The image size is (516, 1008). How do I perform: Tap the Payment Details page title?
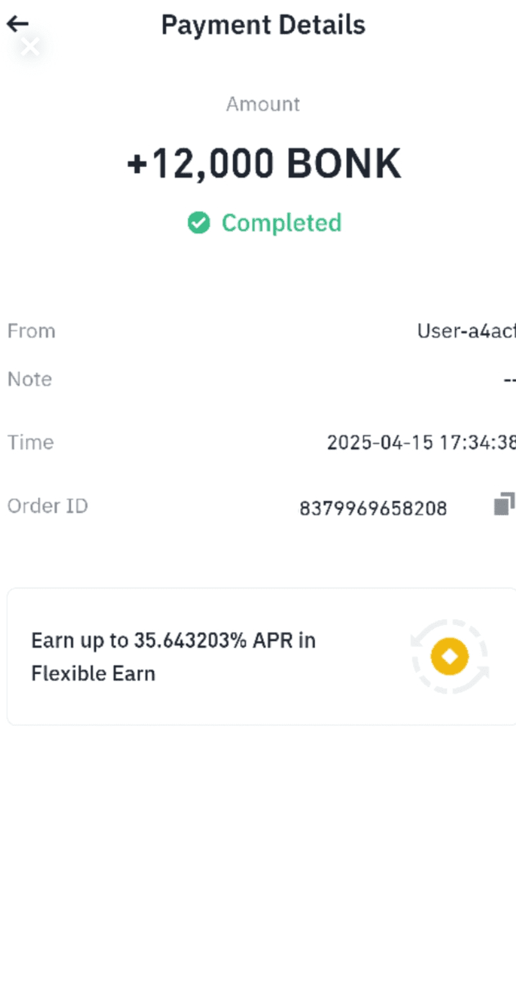point(263,25)
